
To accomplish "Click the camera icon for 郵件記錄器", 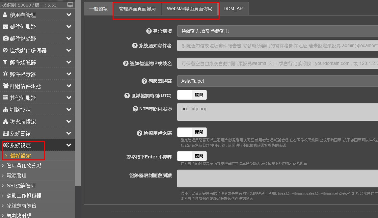I will (5, 39).
